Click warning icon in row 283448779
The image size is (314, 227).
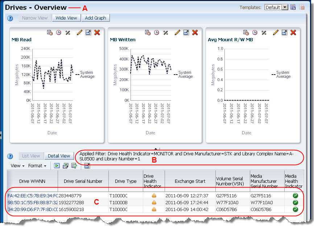(x=154, y=196)
